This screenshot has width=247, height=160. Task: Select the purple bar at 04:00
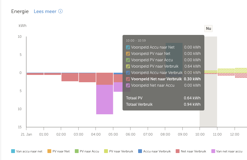coord(104,99)
